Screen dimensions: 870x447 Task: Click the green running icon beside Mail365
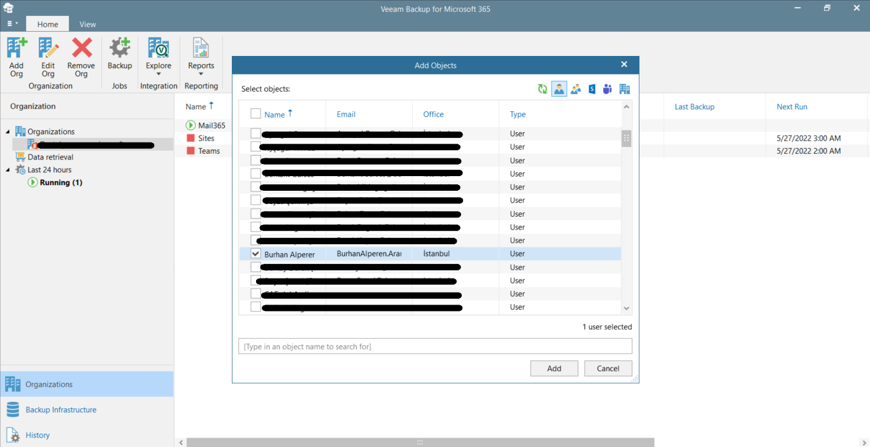coord(191,125)
